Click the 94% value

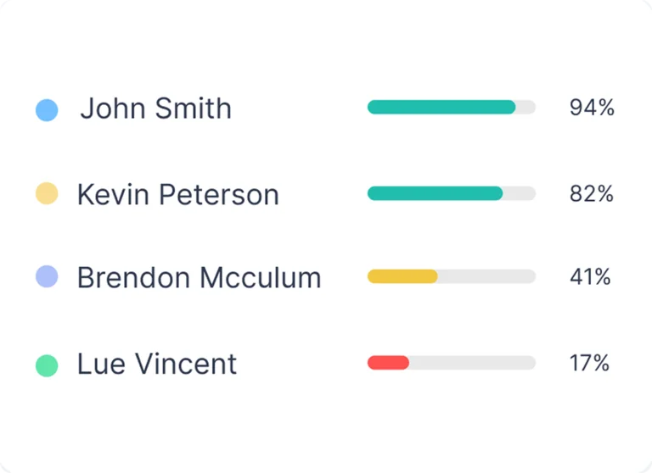click(x=592, y=109)
